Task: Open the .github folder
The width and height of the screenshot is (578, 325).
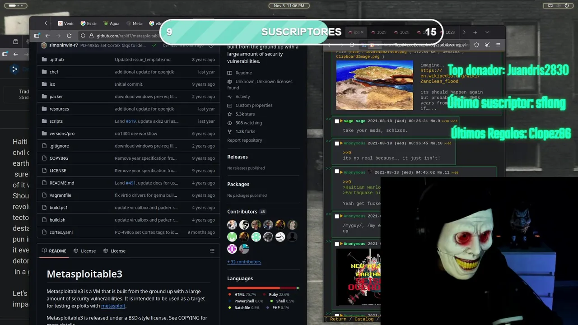Action: [x=56, y=60]
